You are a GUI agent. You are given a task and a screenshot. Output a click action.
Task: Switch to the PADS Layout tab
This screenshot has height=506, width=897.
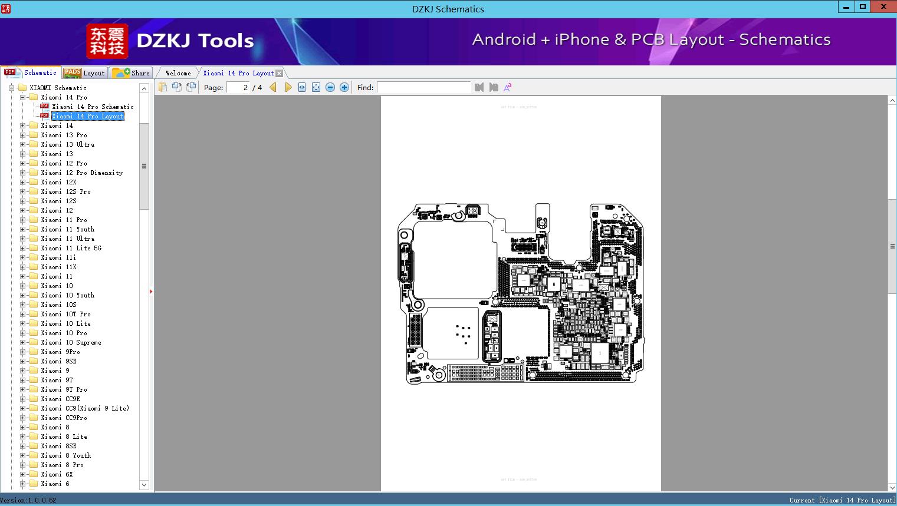84,73
